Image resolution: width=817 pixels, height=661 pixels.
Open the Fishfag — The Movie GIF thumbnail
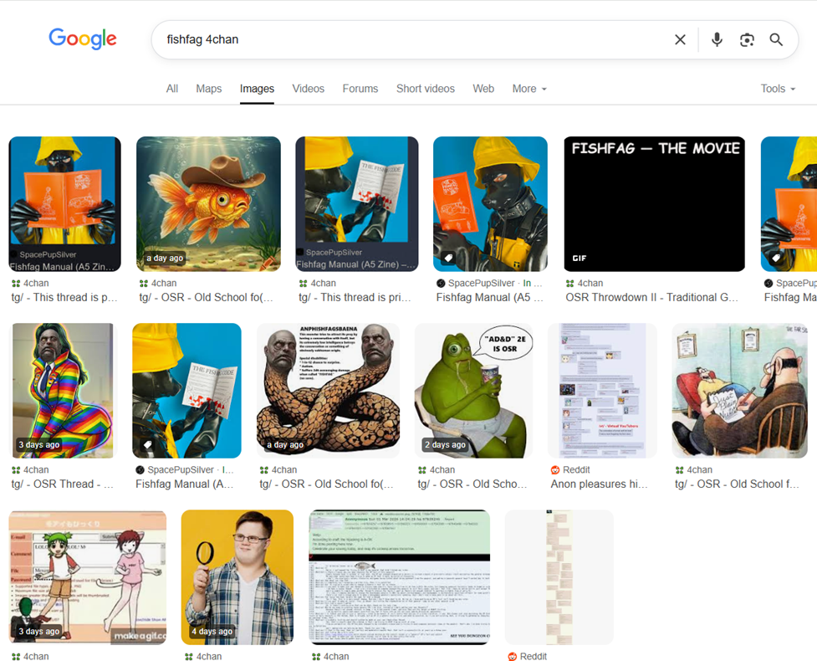click(655, 204)
